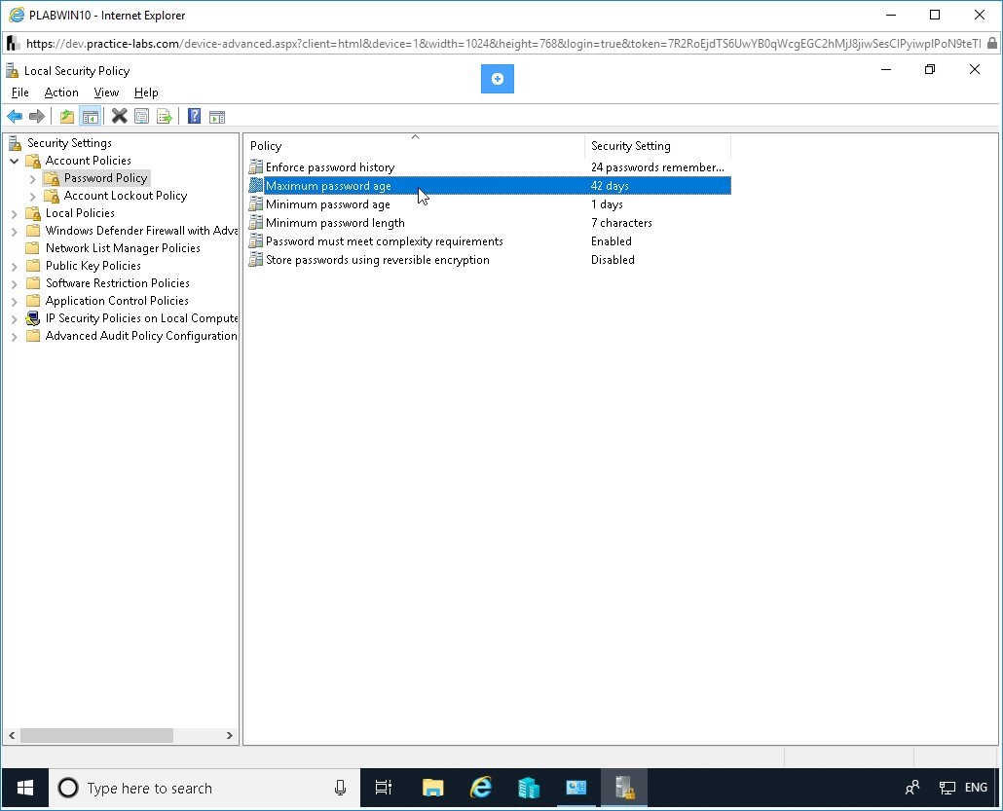Viewport: 1003px width, 811px height.
Task: Sort by the Security Setting column header
Action: [x=657, y=146]
